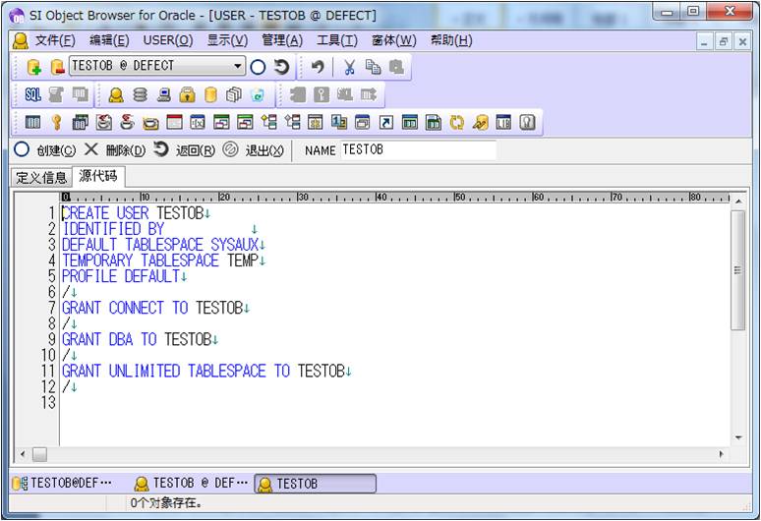Click GRANT DBA TO TESTOB line
The height and width of the screenshot is (521, 761).
137,339
